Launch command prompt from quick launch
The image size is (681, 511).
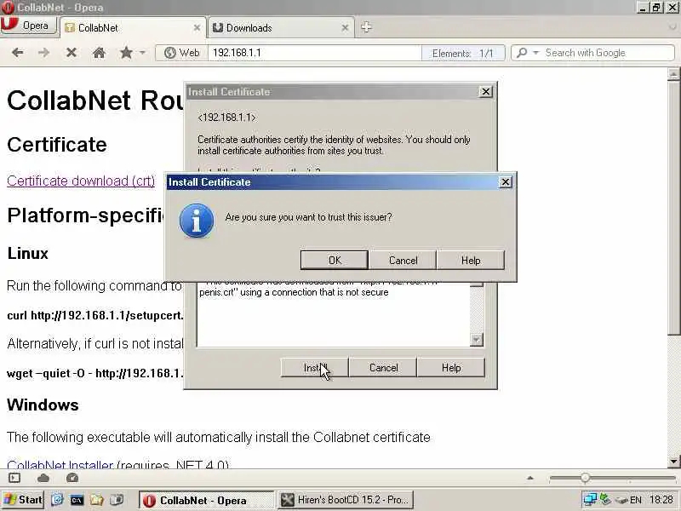click(x=77, y=500)
